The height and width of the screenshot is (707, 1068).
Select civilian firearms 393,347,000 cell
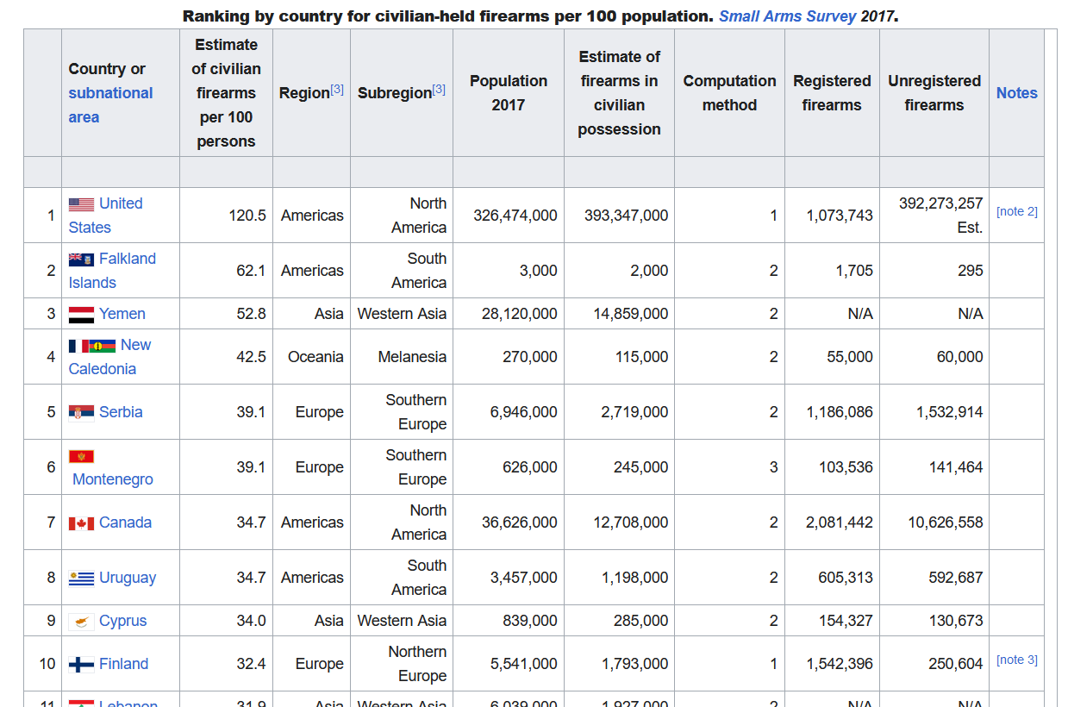619,216
